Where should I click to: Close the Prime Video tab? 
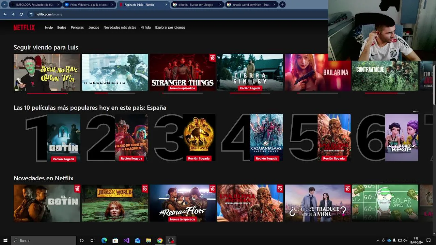click(x=112, y=5)
